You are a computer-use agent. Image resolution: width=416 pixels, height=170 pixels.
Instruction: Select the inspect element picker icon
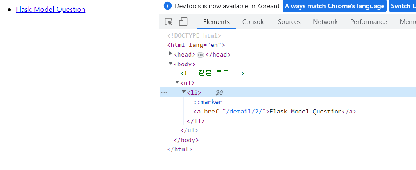pos(169,22)
